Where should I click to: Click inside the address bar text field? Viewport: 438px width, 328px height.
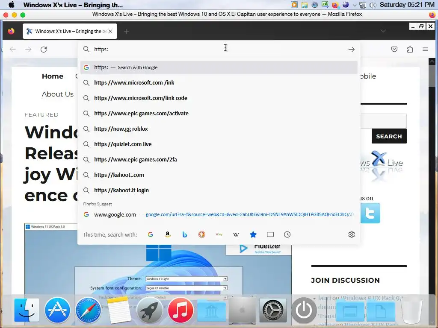coord(218,50)
